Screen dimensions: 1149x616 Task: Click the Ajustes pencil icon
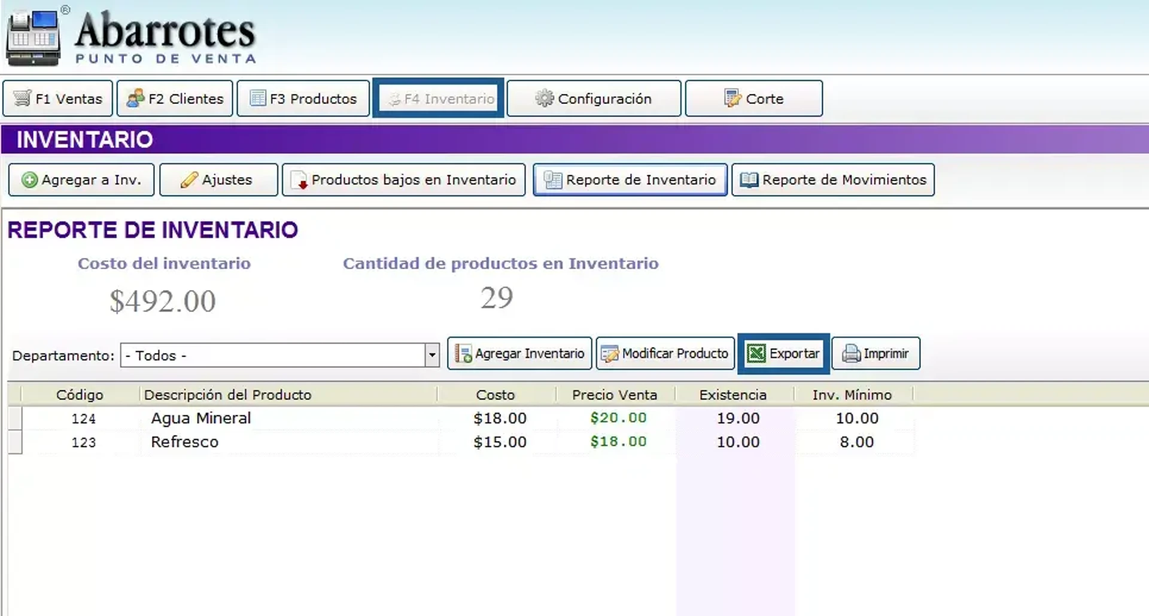tap(189, 180)
